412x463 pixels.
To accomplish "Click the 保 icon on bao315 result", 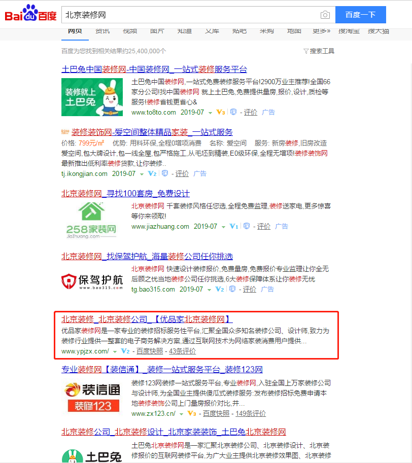I will coord(232,290).
